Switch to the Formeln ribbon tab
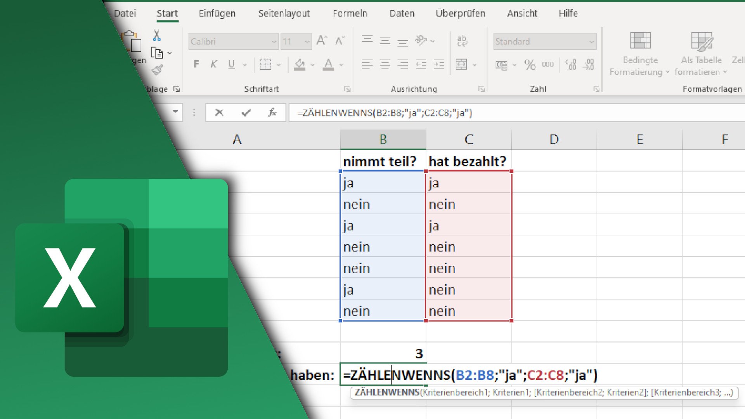 350,13
